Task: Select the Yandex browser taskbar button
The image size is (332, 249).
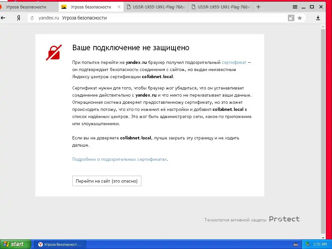Action: click(60, 244)
